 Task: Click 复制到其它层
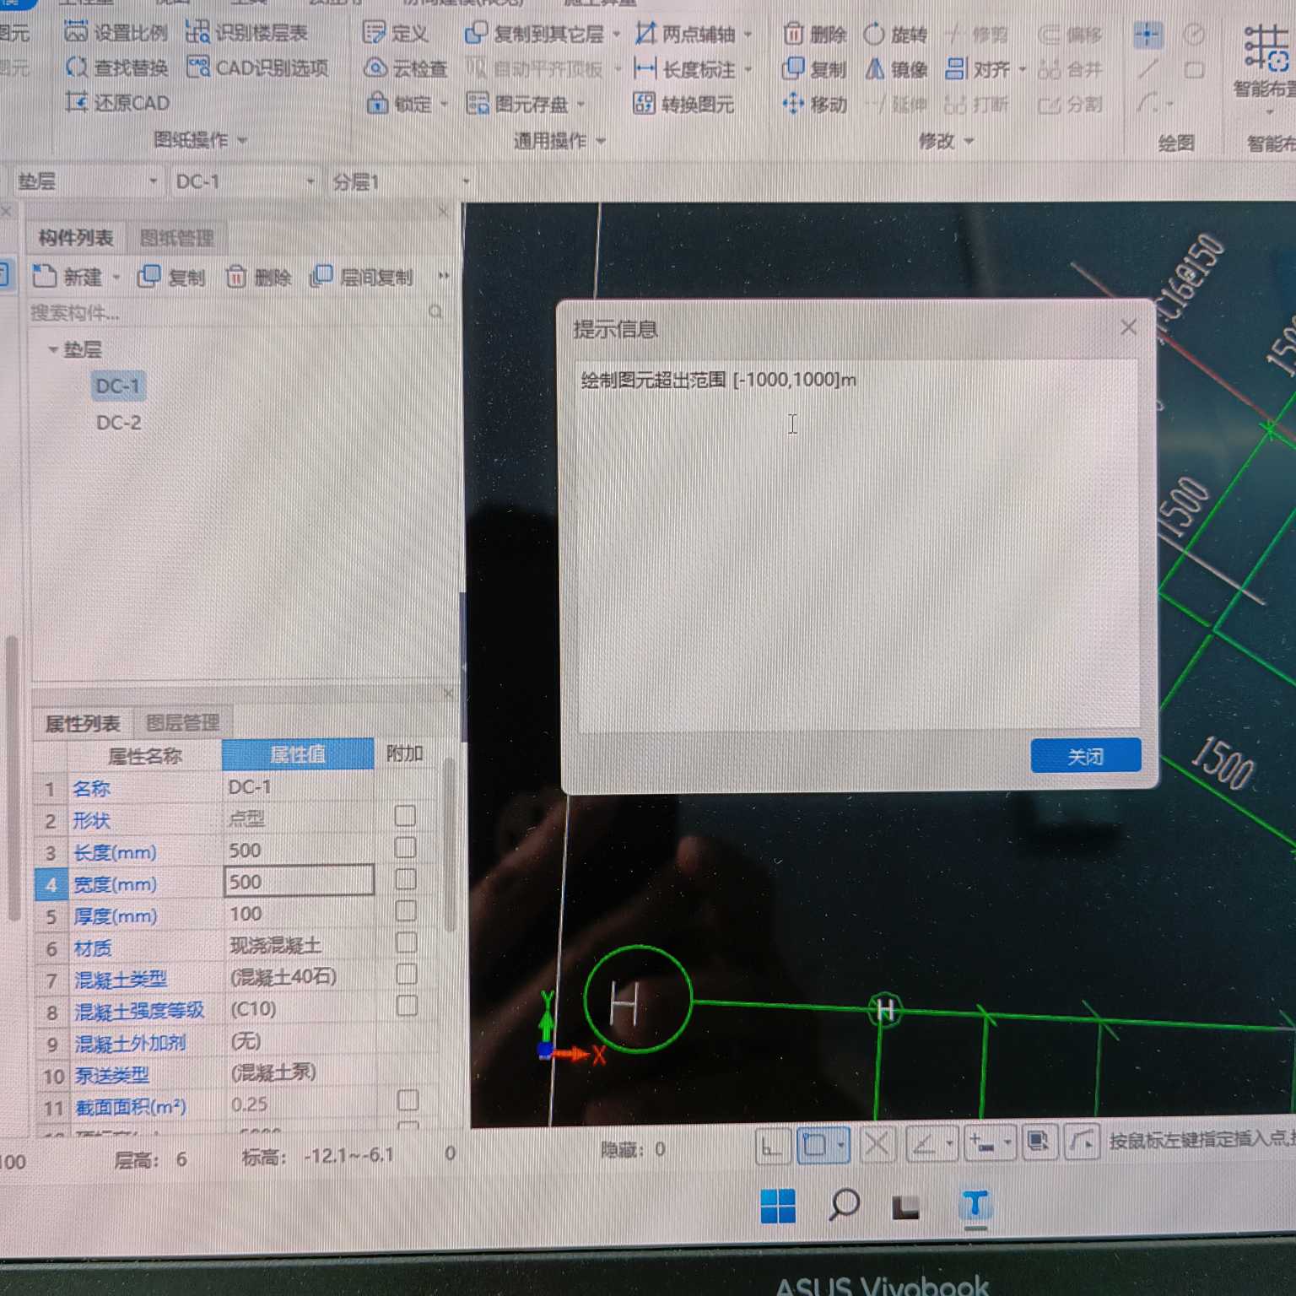(542, 34)
